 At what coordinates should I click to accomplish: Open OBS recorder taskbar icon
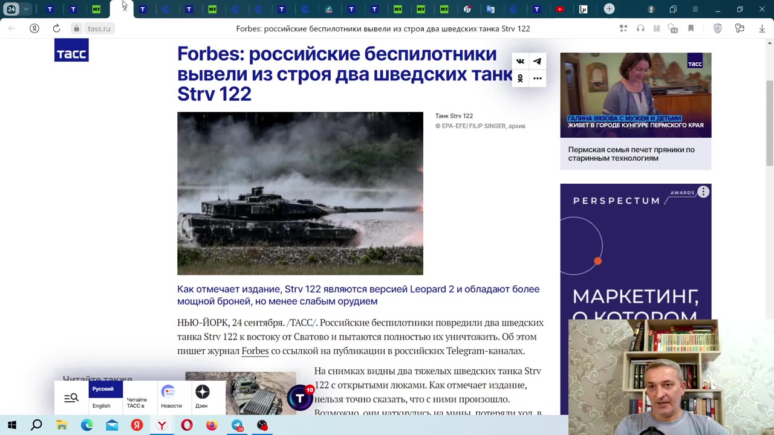[x=262, y=425]
